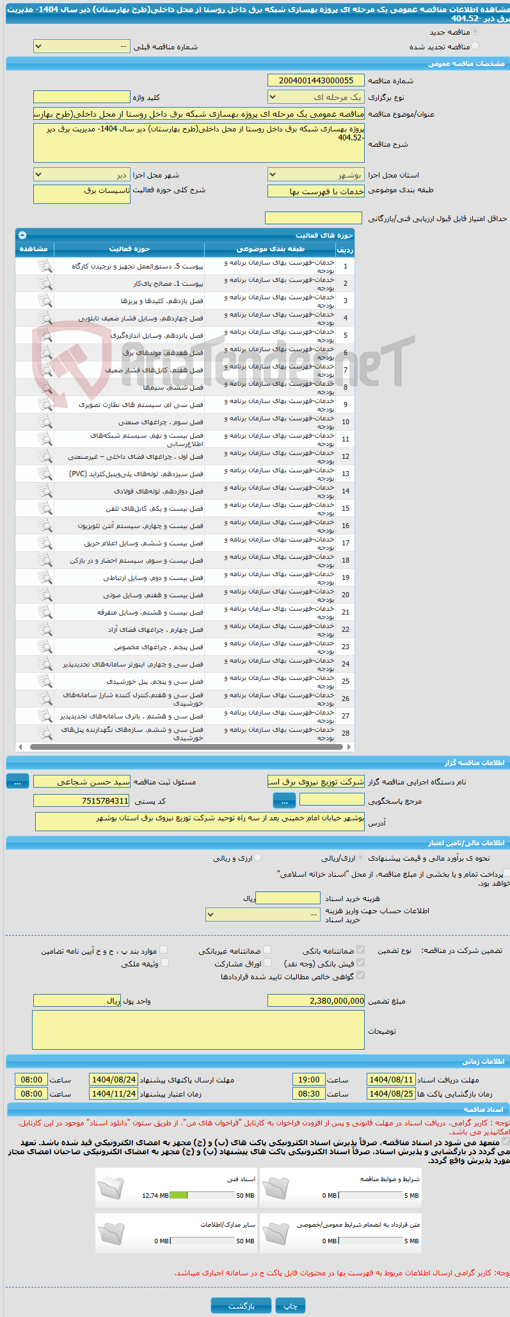Toggle the ضمانتنامه بانکی checkbox
This screenshot has width=510, height=1317.
click(361, 950)
